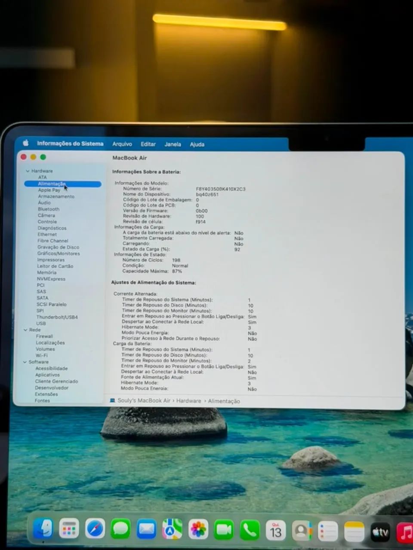Click Hardware in the path bar

pyautogui.click(x=188, y=401)
